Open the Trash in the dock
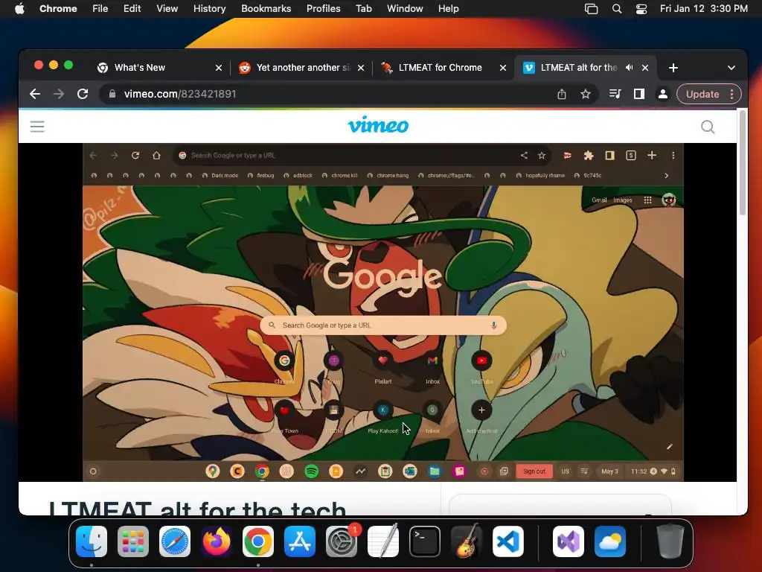The image size is (762, 572). tap(670, 541)
